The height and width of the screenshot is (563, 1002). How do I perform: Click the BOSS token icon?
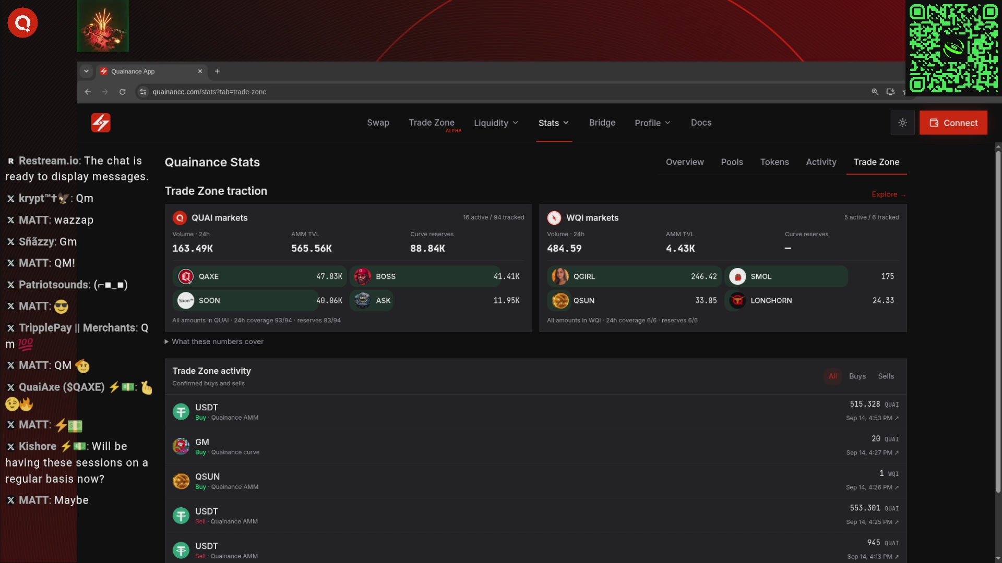[x=363, y=276]
